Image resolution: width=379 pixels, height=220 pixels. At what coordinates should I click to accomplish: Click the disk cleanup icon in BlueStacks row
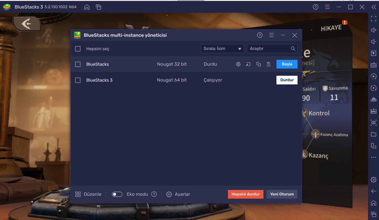pyautogui.click(x=268, y=64)
